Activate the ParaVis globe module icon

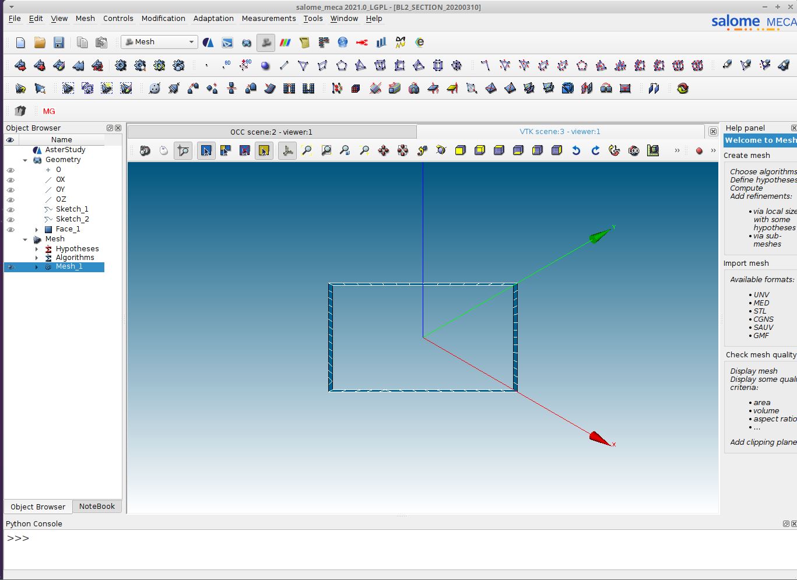point(343,43)
